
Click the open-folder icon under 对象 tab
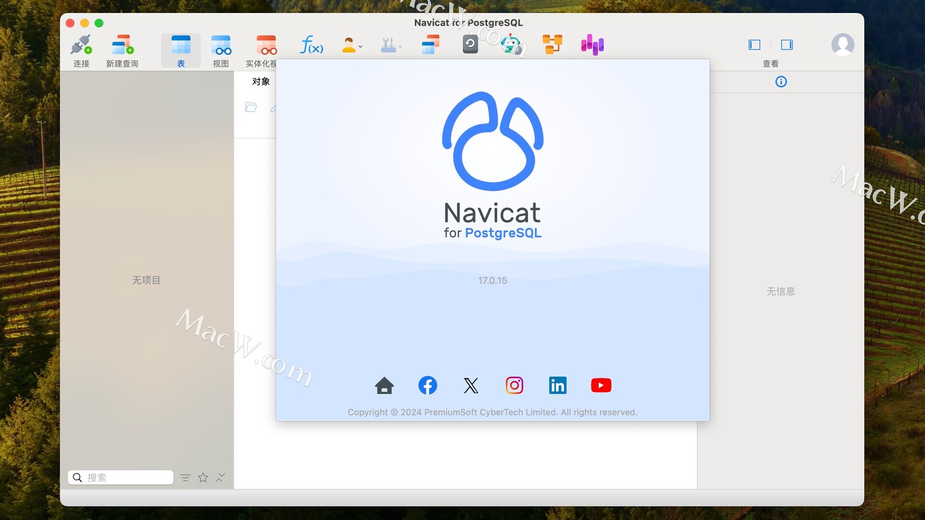tap(251, 107)
